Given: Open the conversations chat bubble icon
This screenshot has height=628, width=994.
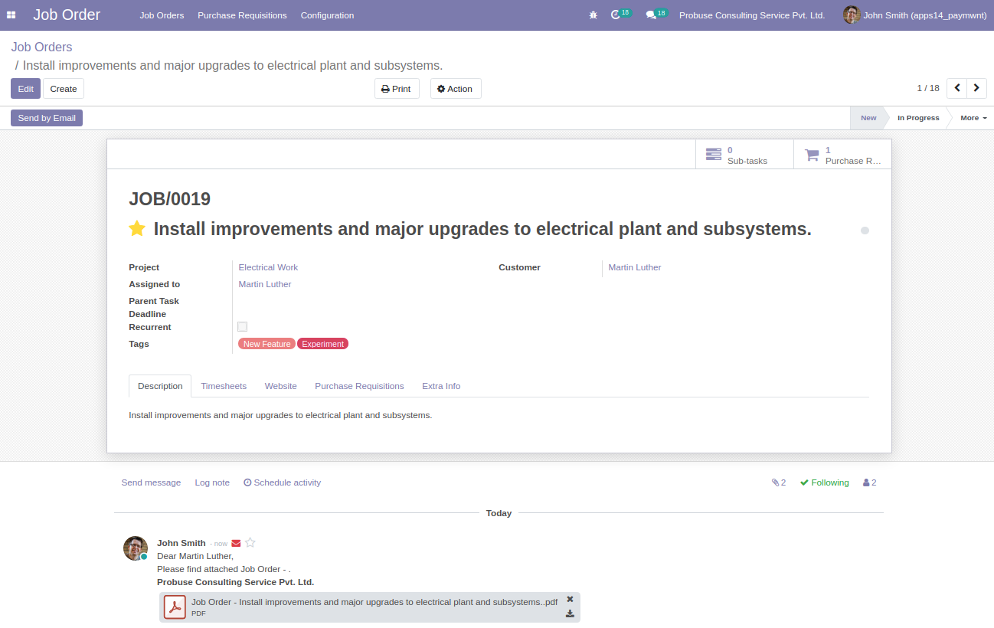Looking at the screenshot, I should point(651,15).
